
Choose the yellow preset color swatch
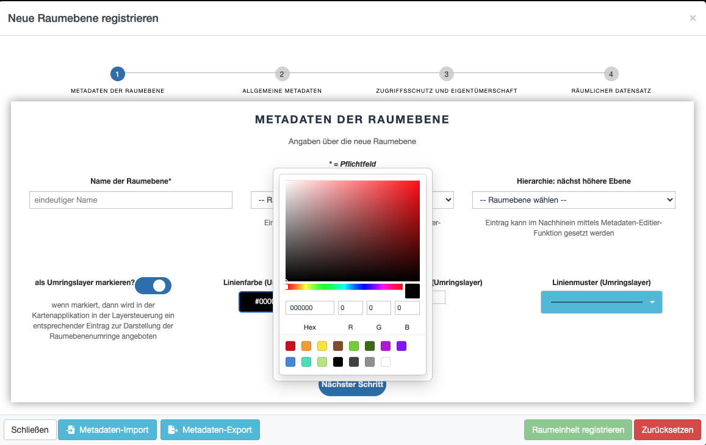[322, 346]
